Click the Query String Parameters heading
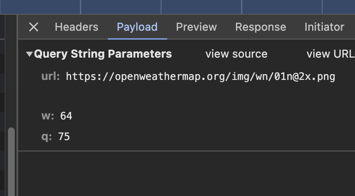355x196 pixels. (x=103, y=54)
